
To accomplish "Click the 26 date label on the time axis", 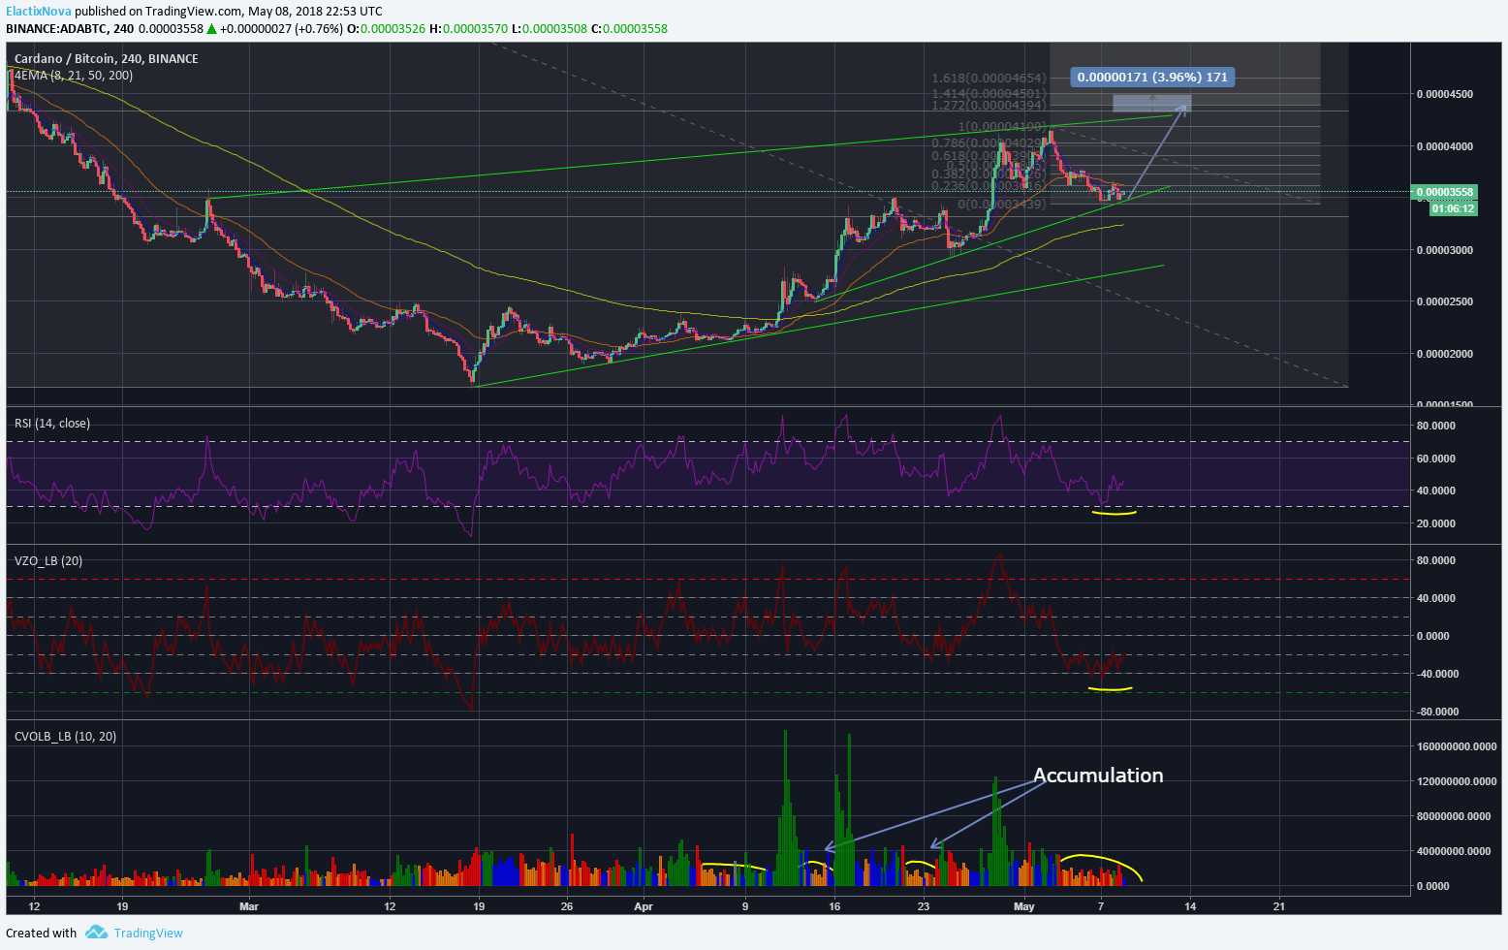I will click(567, 907).
